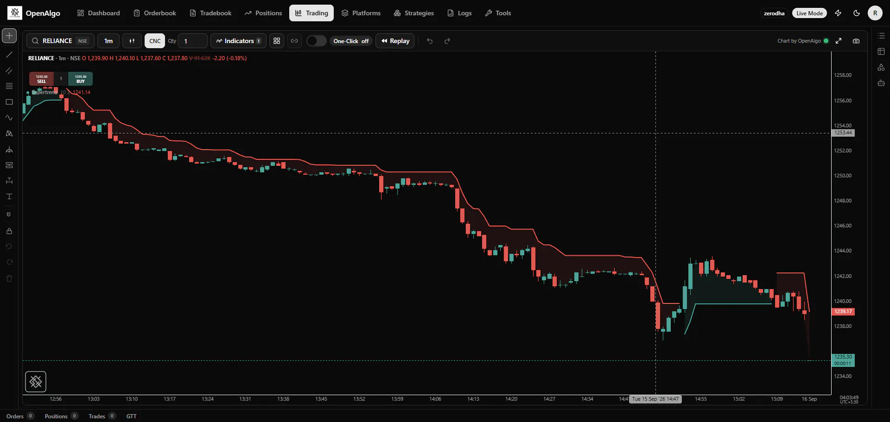
Task: Open the Logs nav item
Action: (x=459, y=13)
